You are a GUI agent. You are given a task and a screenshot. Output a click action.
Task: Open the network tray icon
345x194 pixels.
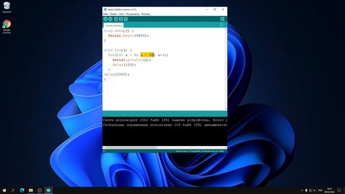tap(310, 190)
